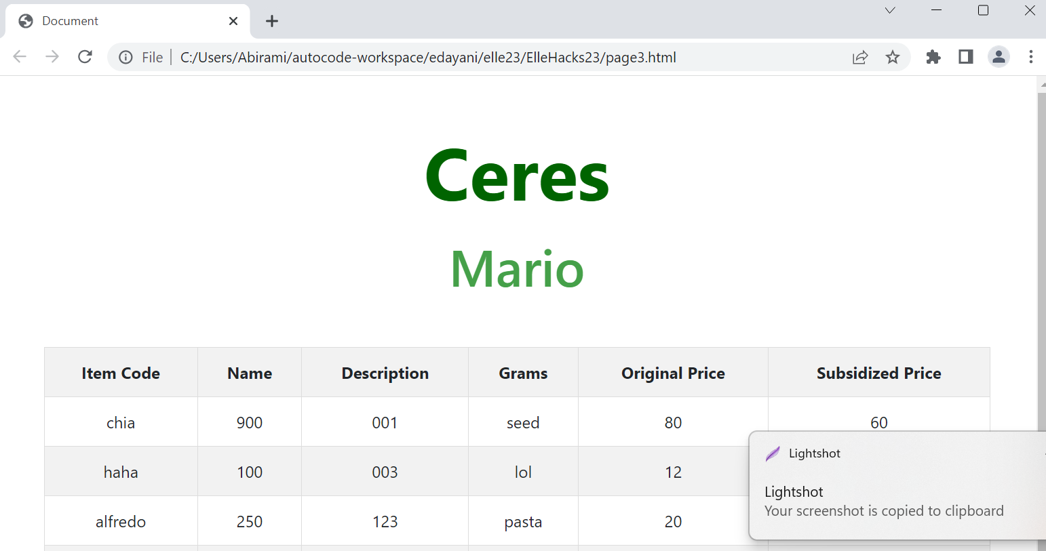This screenshot has width=1046, height=551.
Task: Toggle the browser side panel icon
Action: [x=966, y=57]
